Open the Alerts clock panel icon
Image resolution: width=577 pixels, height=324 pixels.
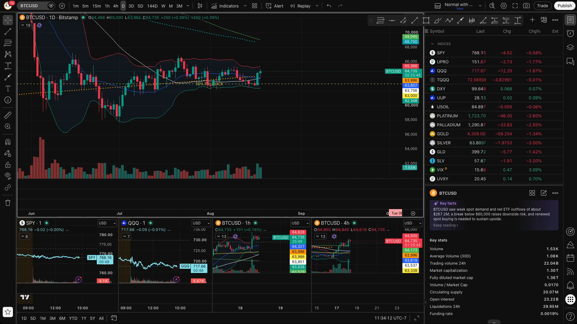click(570, 33)
